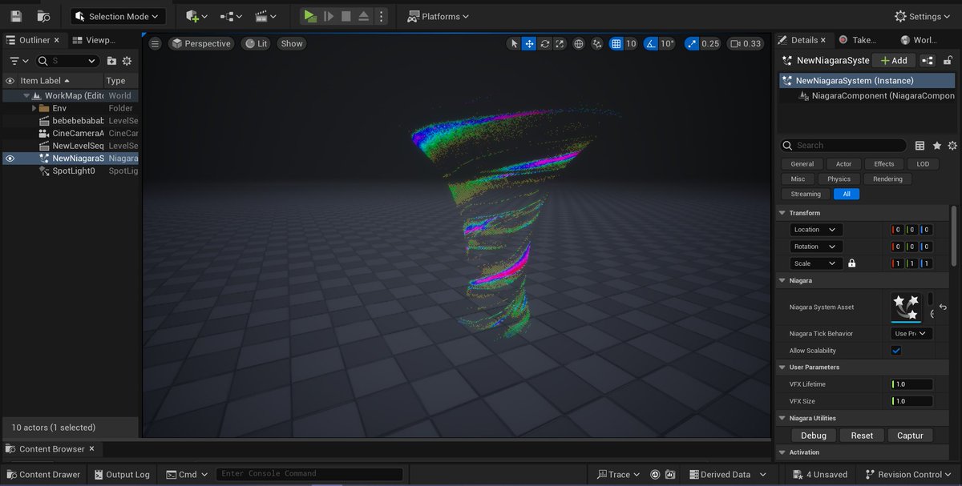Viewport: 962px width, 486px height.
Task: Stop the play session
Action: click(x=346, y=16)
